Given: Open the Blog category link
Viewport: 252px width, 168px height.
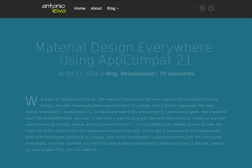Looking at the screenshot, I should point(111,73).
